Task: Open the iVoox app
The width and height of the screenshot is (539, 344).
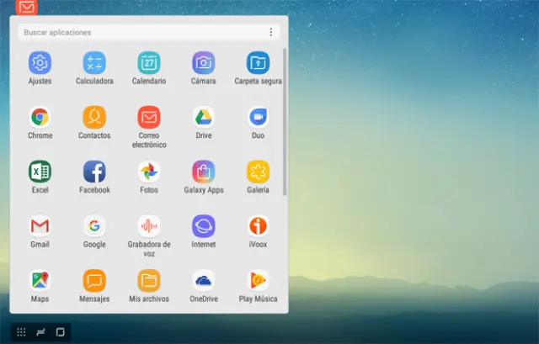Action: coord(258,225)
